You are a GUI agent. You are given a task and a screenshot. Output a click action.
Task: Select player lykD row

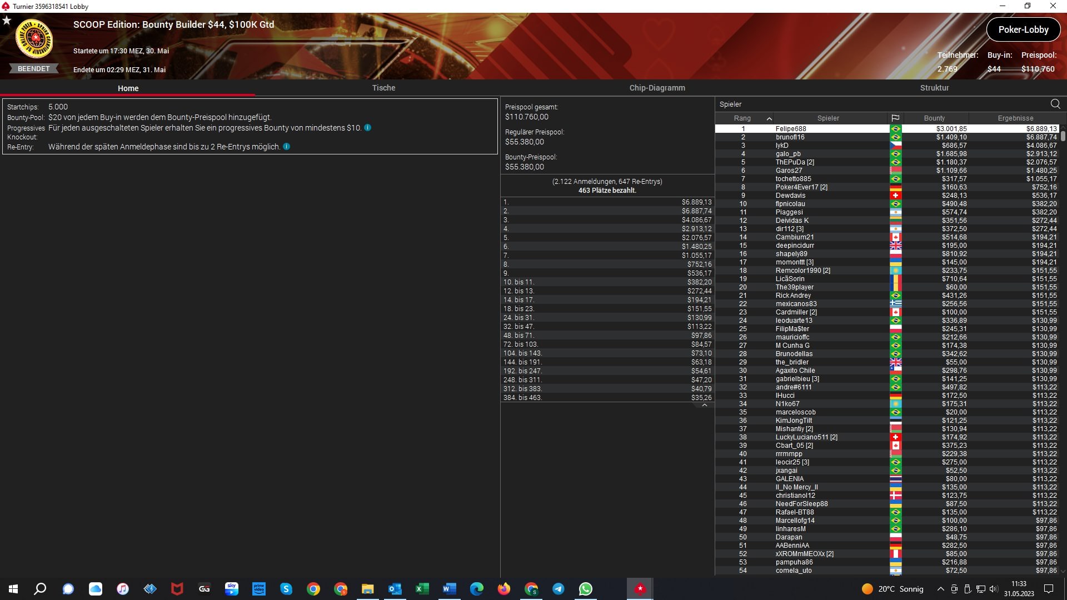[887, 146]
